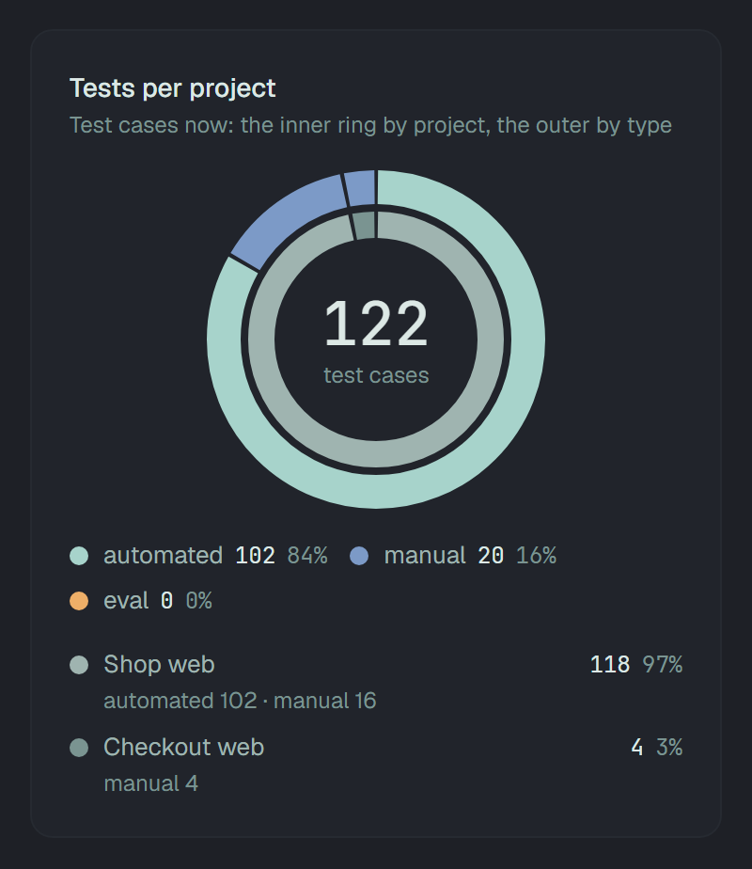This screenshot has height=869, width=752.
Task: Select the 'automated' legend label
Action: point(163,555)
